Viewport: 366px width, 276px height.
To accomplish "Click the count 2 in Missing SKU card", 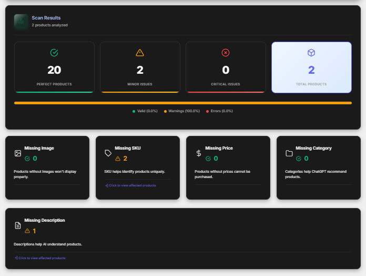I will point(125,159).
